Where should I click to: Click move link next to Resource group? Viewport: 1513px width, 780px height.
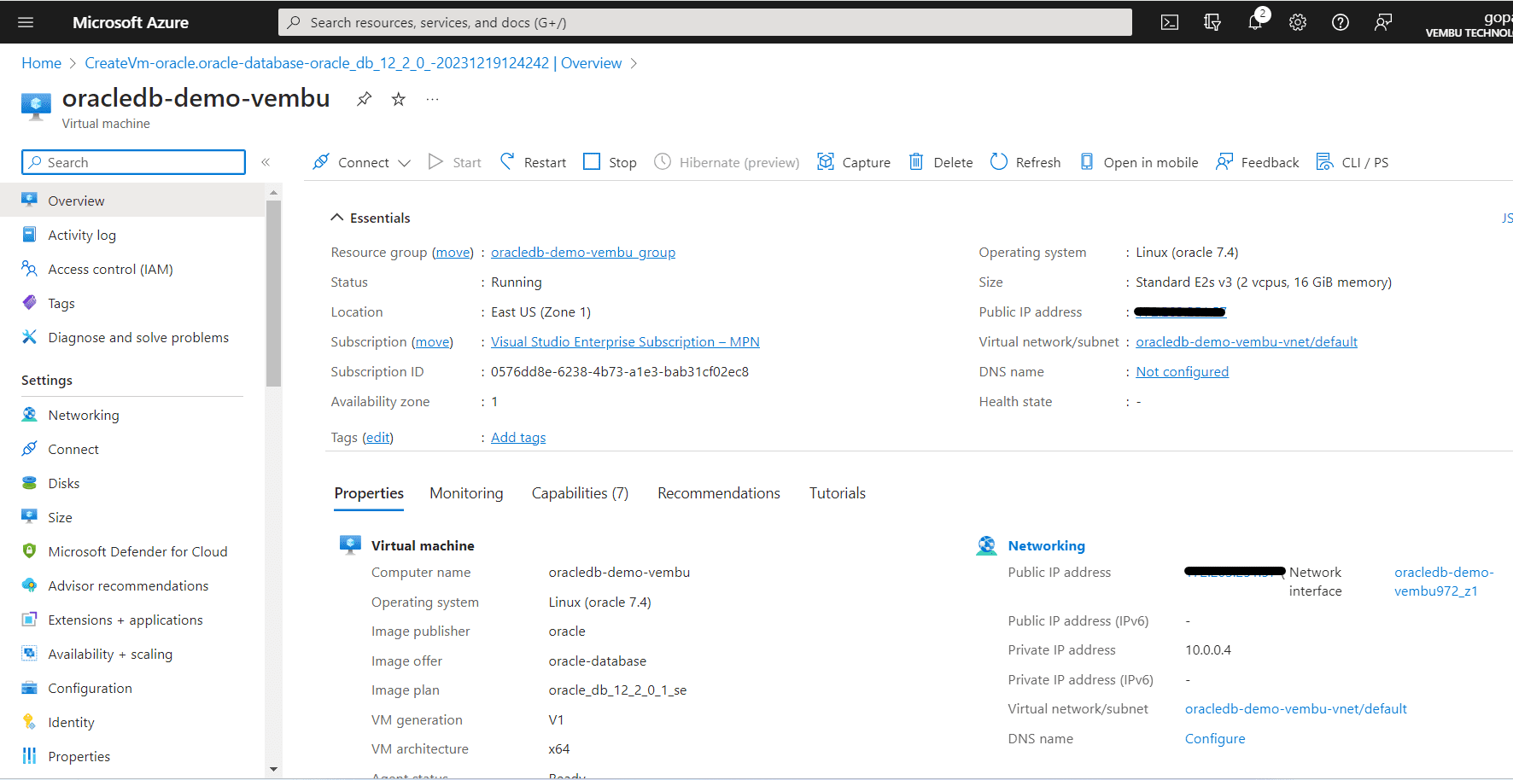(x=453, y=253)
